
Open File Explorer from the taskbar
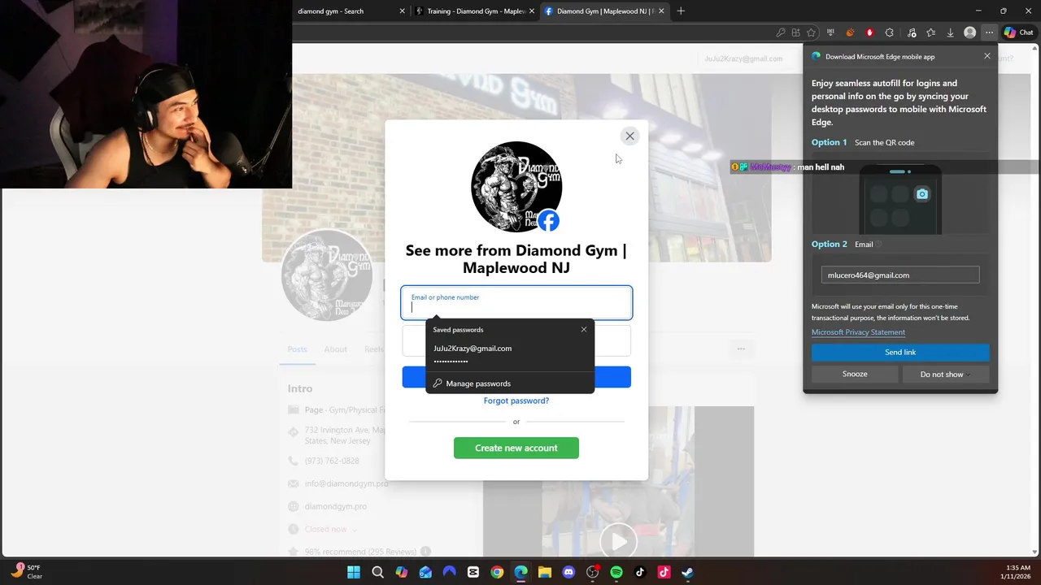point(545,572)
